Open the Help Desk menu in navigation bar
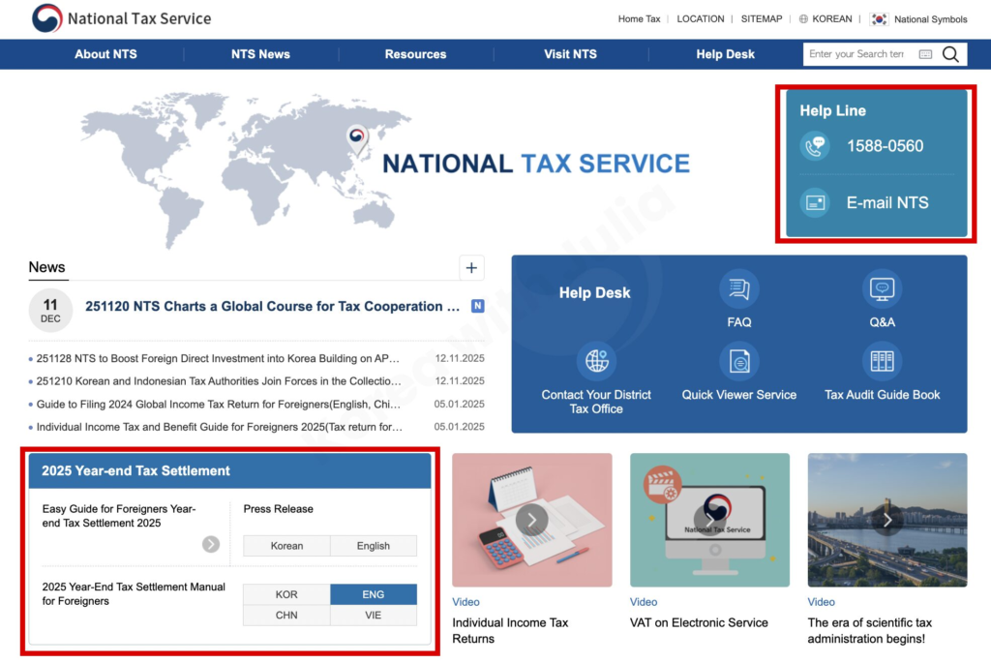Image resolution: width=991 pixels, height=663 pixels. [x=725, y=54]
